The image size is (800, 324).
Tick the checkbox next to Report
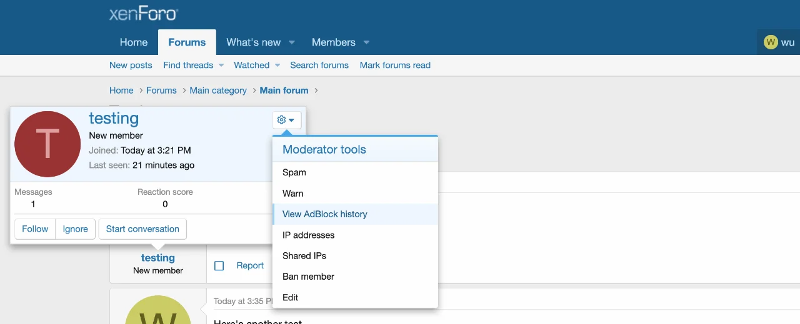coord(219,266)
